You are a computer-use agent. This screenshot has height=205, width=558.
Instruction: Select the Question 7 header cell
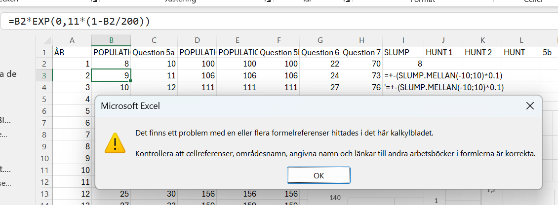(x=361, y=52)
